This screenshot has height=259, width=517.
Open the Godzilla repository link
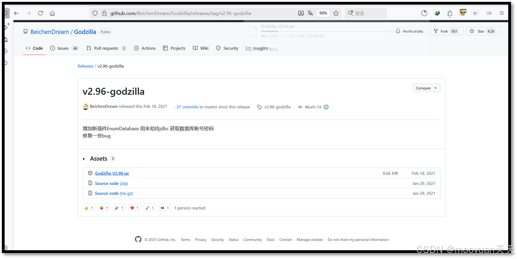point(85,32)
